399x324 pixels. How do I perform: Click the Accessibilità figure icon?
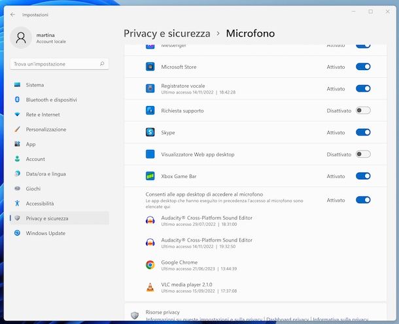click(x=17, y=204)
